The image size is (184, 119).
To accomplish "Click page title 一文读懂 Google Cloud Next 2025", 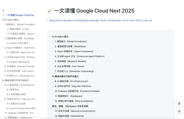I will [x=94, y=11].
